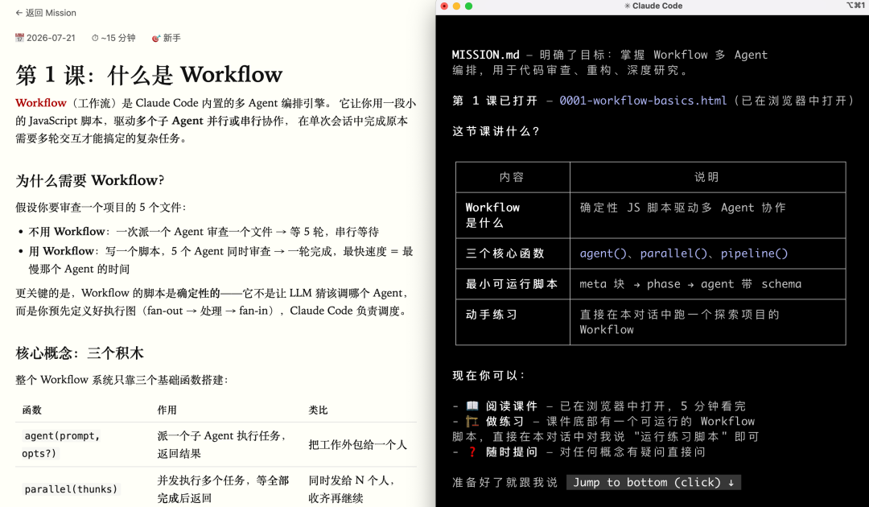Click the terminal text 准备好了就跟我说
Image resolution: width=869 pixels, height=507 pixels.
[x=505, y=483]
